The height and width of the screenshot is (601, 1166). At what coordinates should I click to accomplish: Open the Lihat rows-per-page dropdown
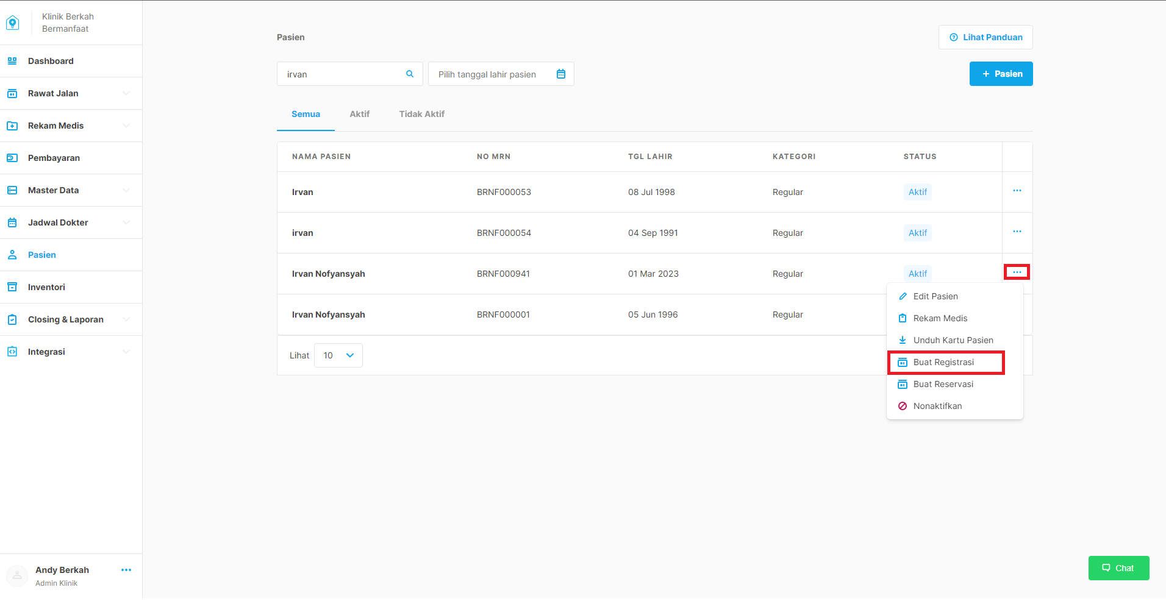coord(338,355)
